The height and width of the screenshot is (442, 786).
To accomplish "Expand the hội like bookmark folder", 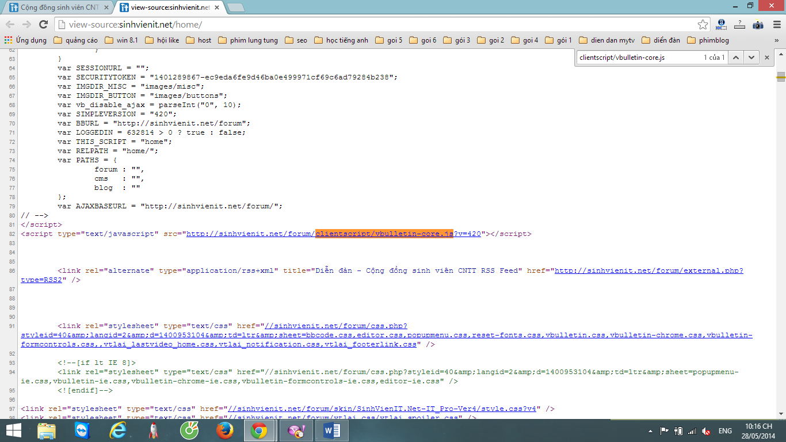I will (162, 40).
